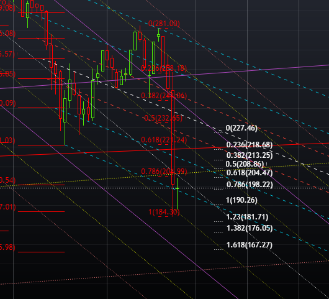Screen dimensions: 329x299
Task: Select the white Fibonacci label 0(227.46)
Action: 241,128
